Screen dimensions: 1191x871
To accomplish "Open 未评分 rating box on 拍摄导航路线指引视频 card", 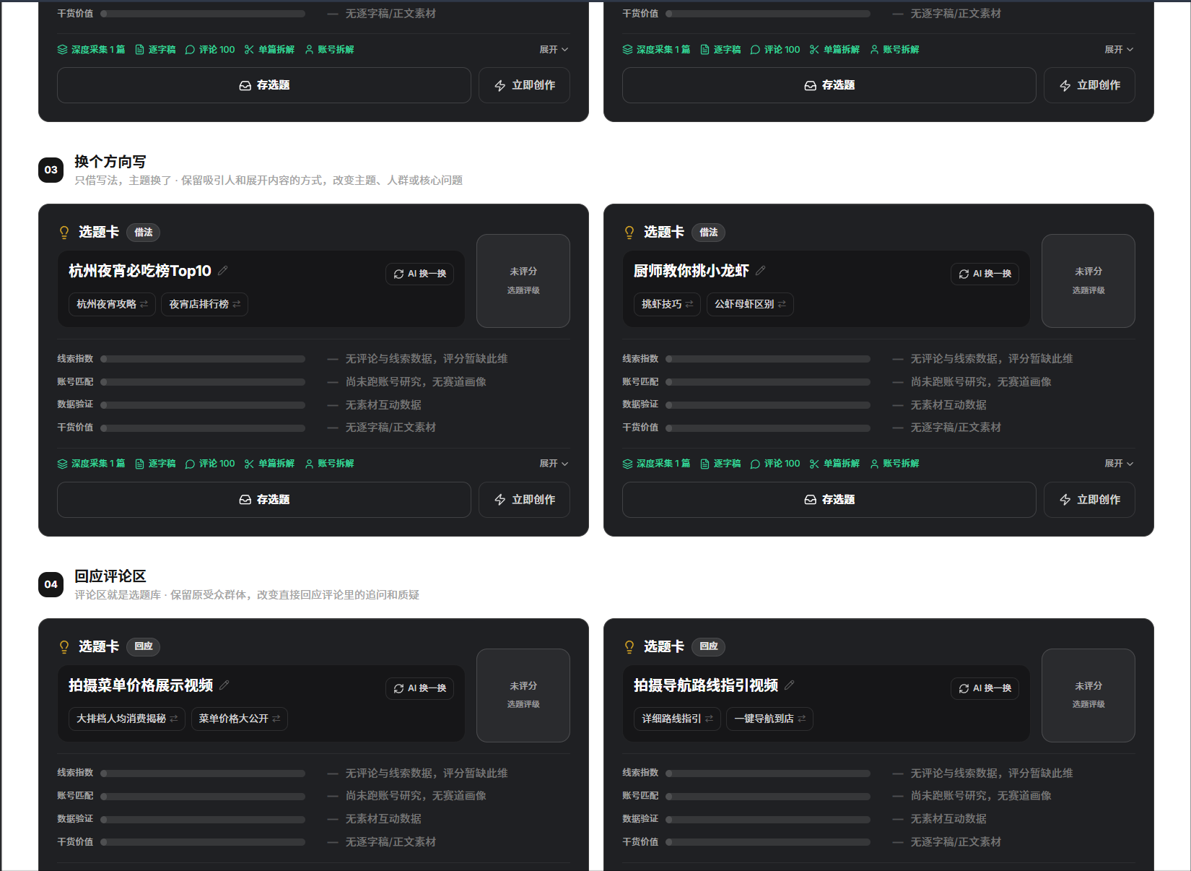I will (x=1089, y=695).
